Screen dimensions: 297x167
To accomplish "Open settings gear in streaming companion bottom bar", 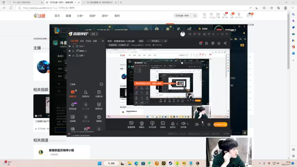I will coord(209,124).
